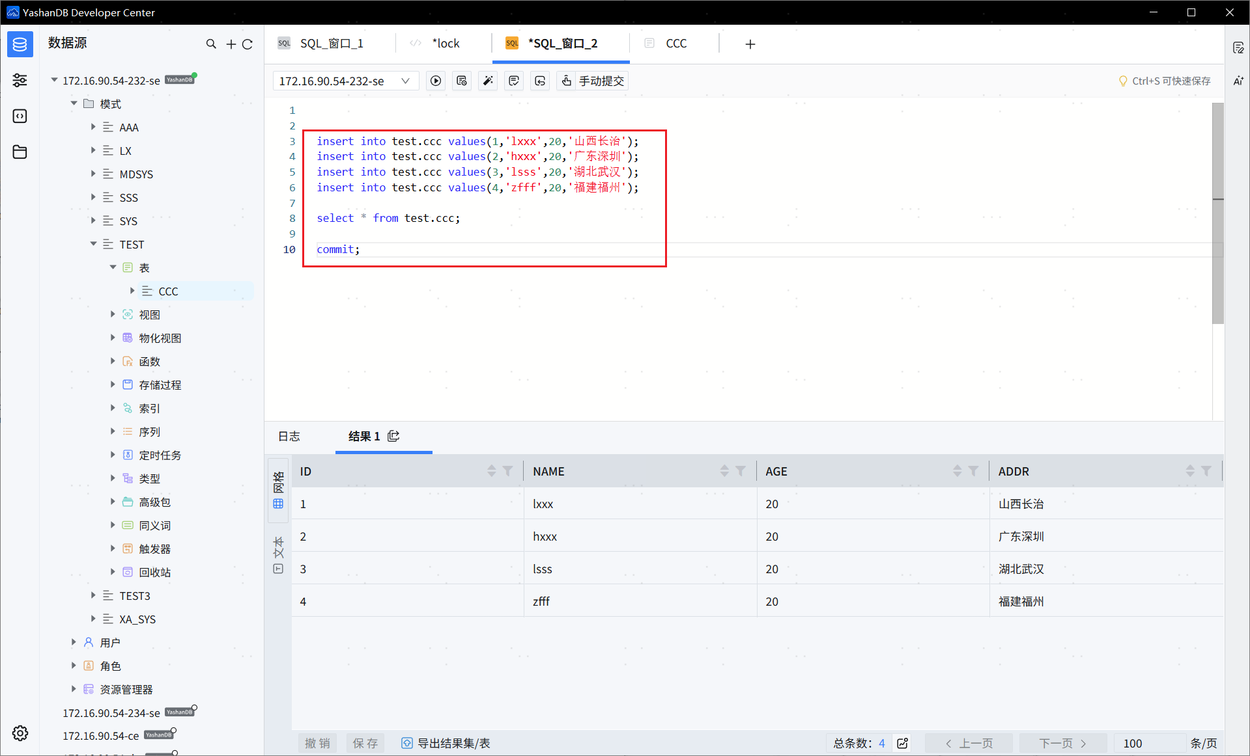Refresh the data source tree
Viewport: 1250px width, 756px height.
(x=248, y=44)
